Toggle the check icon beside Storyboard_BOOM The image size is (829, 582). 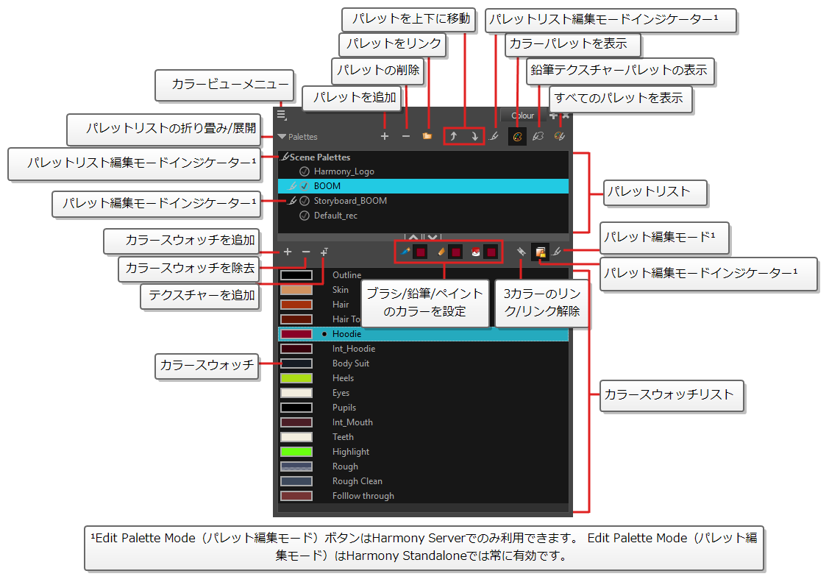(304, 201)
